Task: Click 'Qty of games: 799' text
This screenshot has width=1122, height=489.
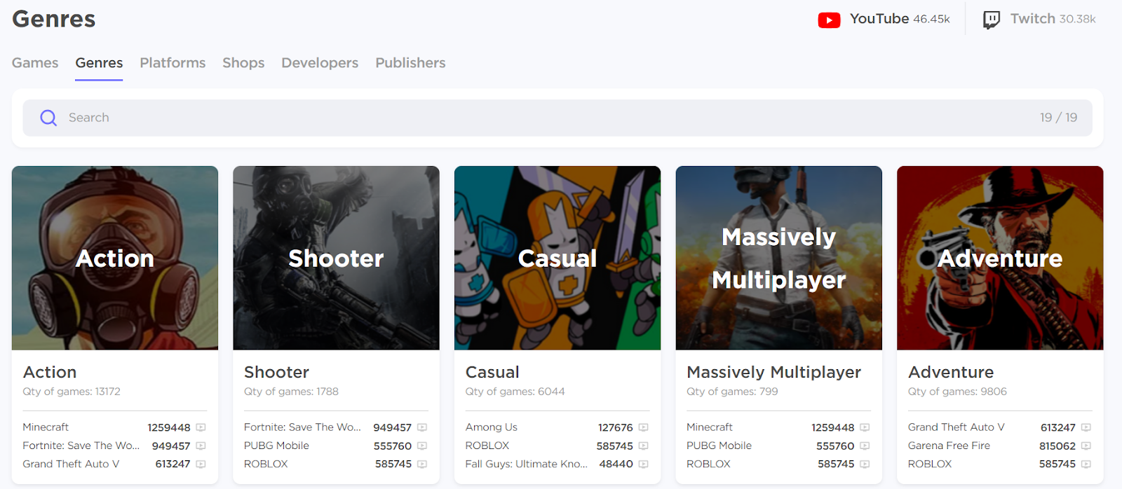Action: 732,392
